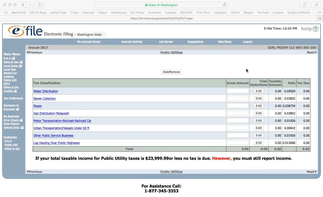Open Urban Transportation/Vessels Under 65 ft link
This screenshot has width=323, height=197.
[x=61, y=128]
